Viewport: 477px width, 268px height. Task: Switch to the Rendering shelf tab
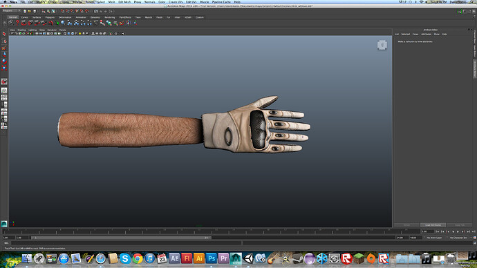[x=109, y=17]
